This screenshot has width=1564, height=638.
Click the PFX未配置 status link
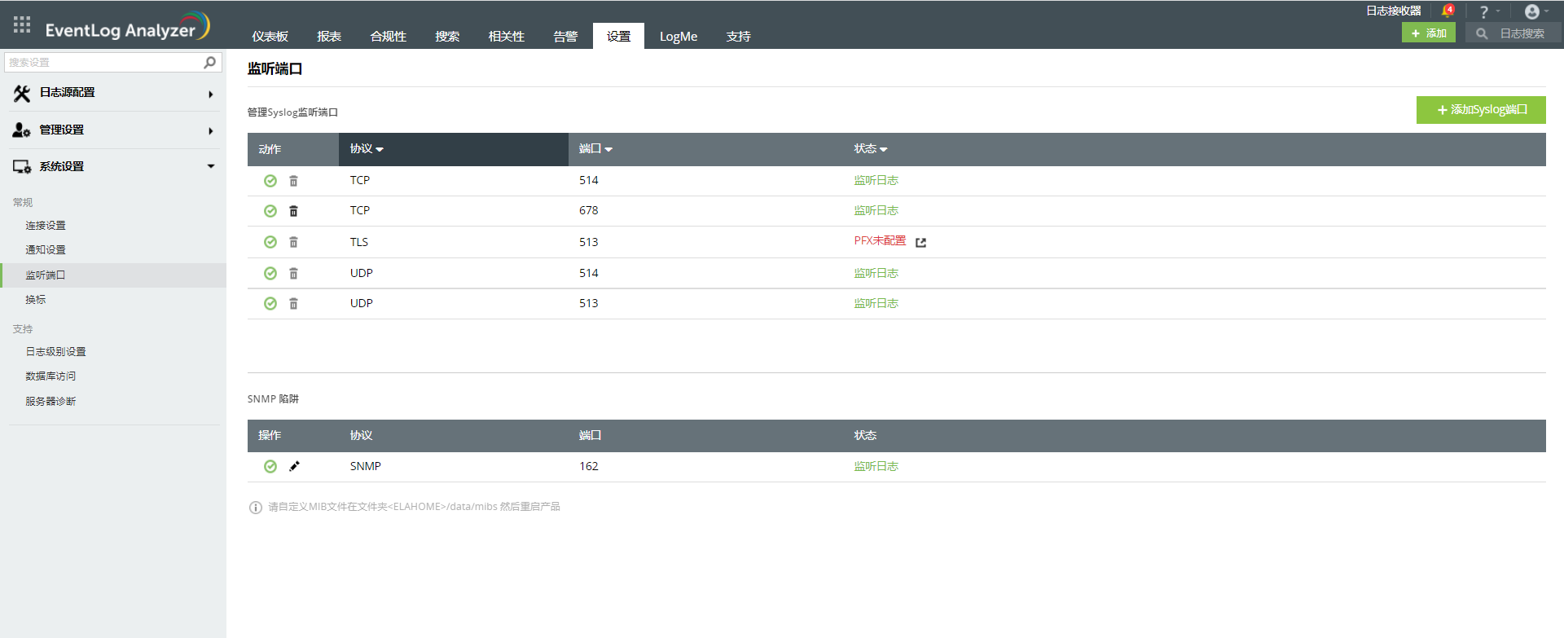click(x=880, y=240)
